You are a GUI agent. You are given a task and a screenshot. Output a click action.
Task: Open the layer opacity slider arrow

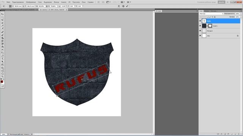[241, 14]
